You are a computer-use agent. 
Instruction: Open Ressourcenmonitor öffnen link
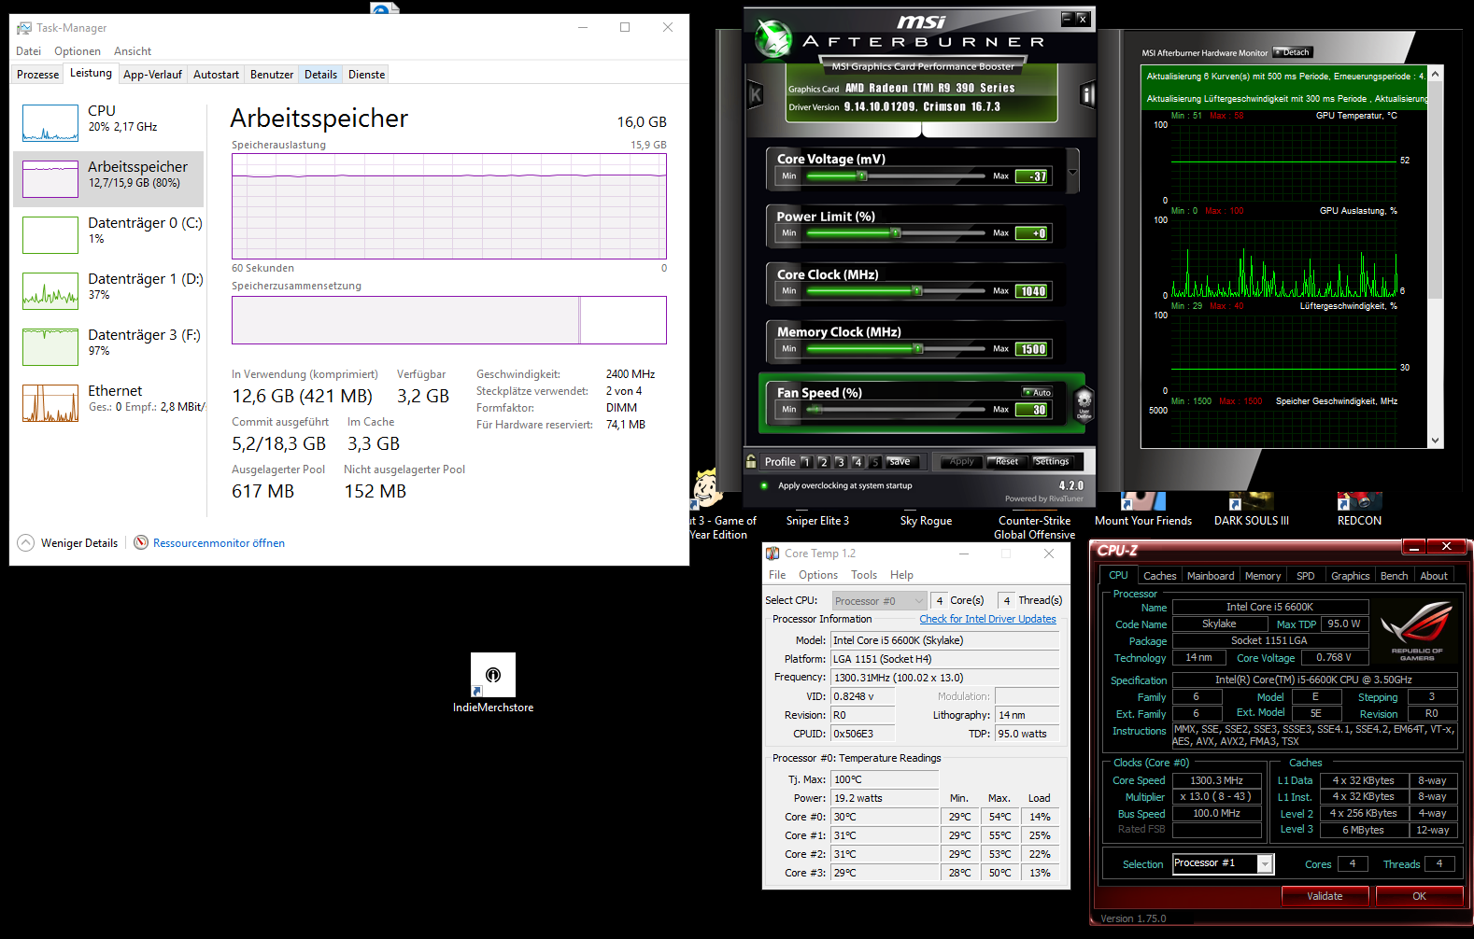click(219, 542)
